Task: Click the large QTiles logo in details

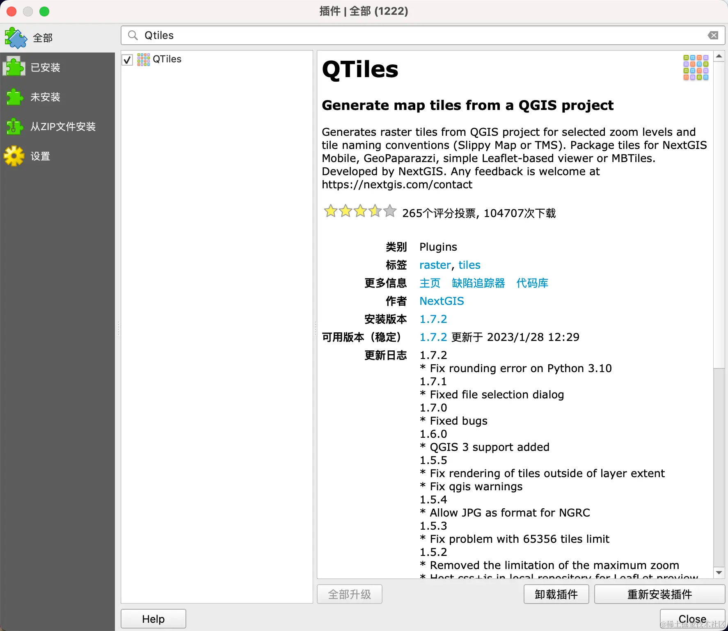Action: [696, 68]
